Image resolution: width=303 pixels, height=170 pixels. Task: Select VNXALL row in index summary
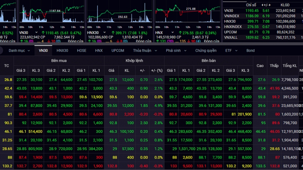263,37
